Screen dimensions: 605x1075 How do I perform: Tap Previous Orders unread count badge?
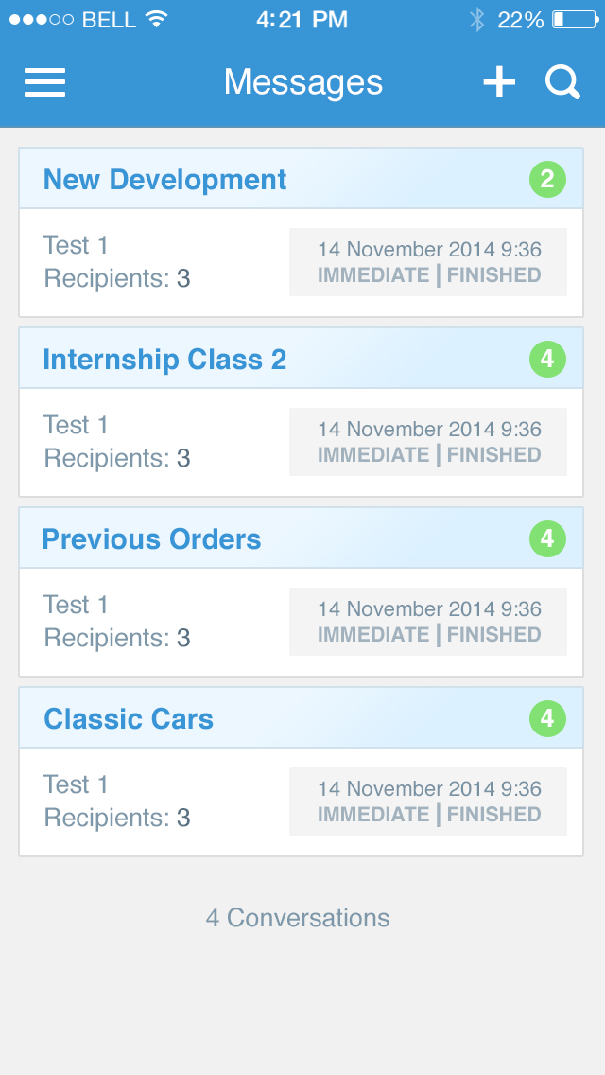(x=547, y=539)
